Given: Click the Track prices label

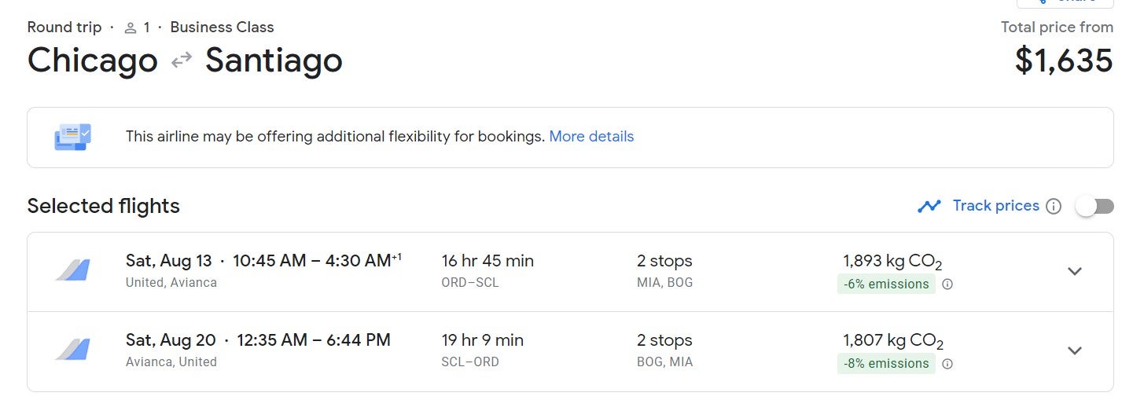Looking at the screenshot, I should 996,206.
